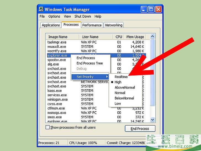The image size is (201, 151).
Task: Select the wscntfy.exe process row
Action: (96, 51)
